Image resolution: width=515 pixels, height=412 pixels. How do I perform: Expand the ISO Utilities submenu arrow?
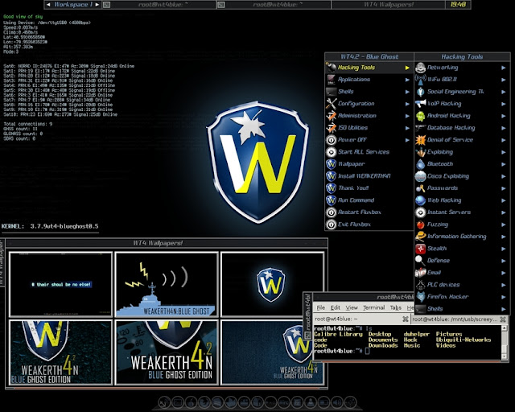click(x=407, y=128)
